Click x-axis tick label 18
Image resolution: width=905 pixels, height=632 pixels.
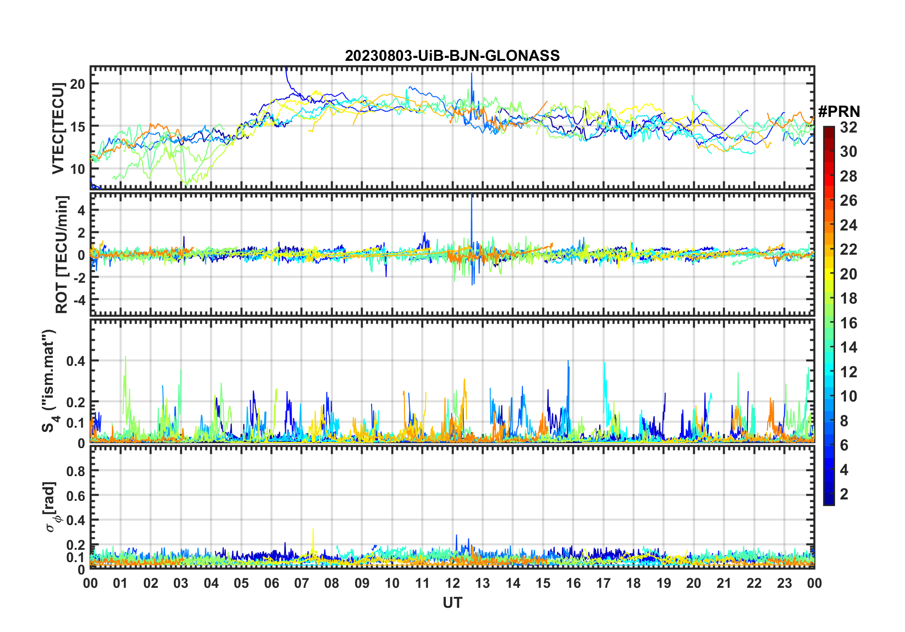point(633,583)
